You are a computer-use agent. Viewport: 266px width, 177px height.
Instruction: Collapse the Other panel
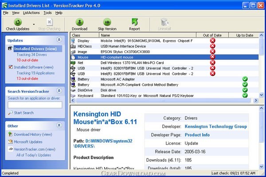tap(59, 125)
